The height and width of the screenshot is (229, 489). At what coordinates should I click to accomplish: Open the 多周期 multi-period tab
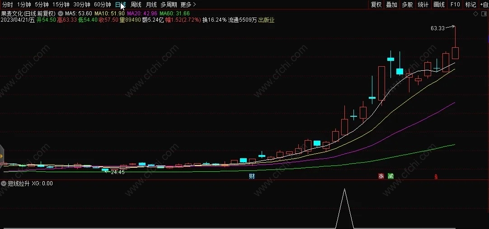(169, 5)
